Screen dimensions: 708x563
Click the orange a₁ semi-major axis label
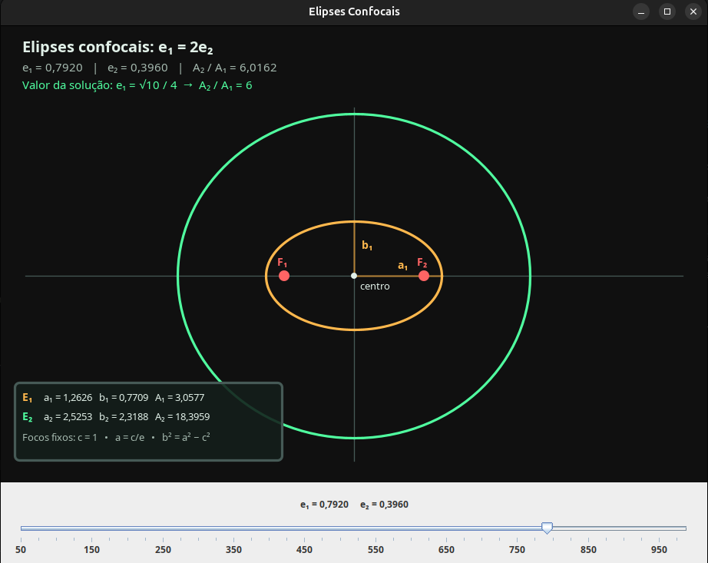(x=403, y=266)
